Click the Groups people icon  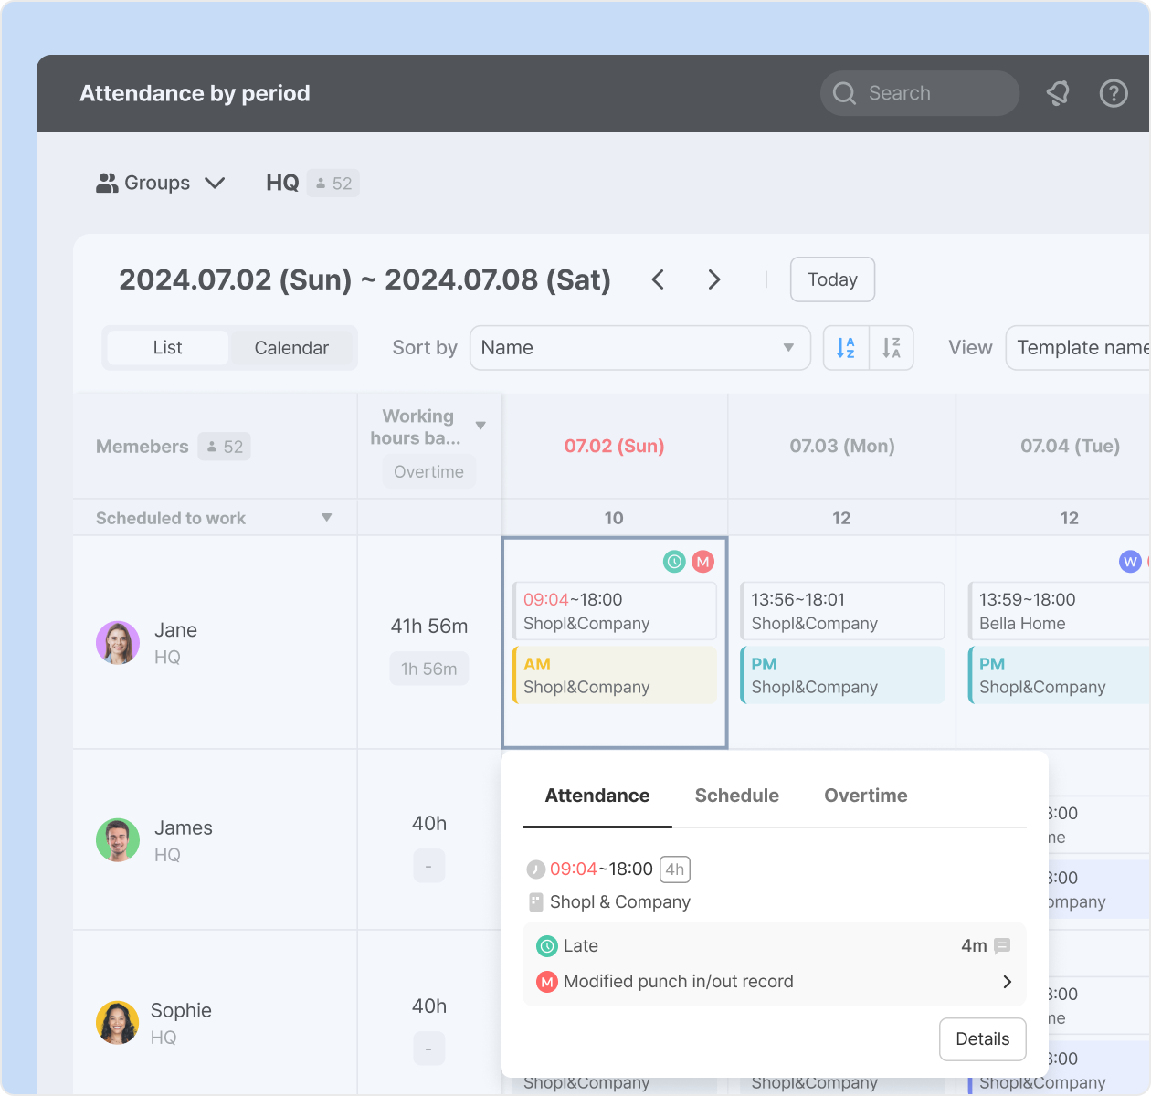[x=107, y=183]
